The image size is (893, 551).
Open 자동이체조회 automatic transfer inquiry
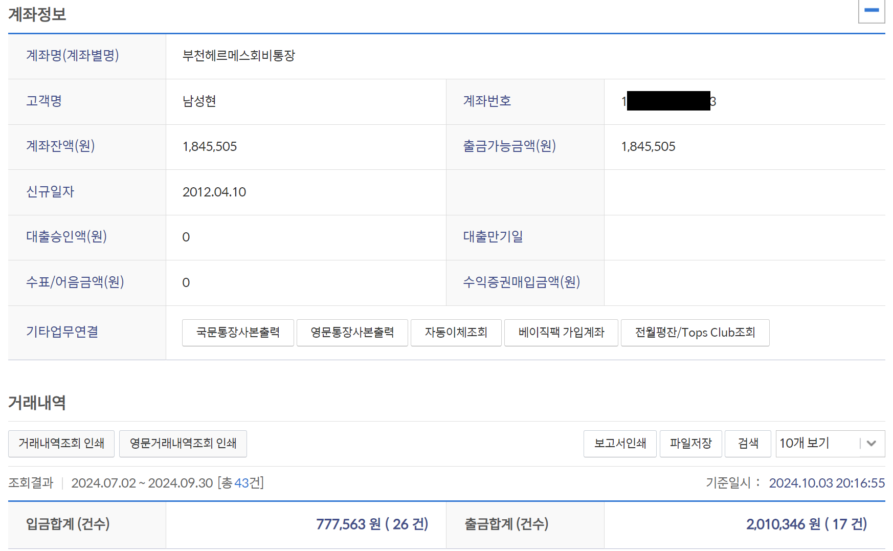pyautogui.click(x=456, y=333)
